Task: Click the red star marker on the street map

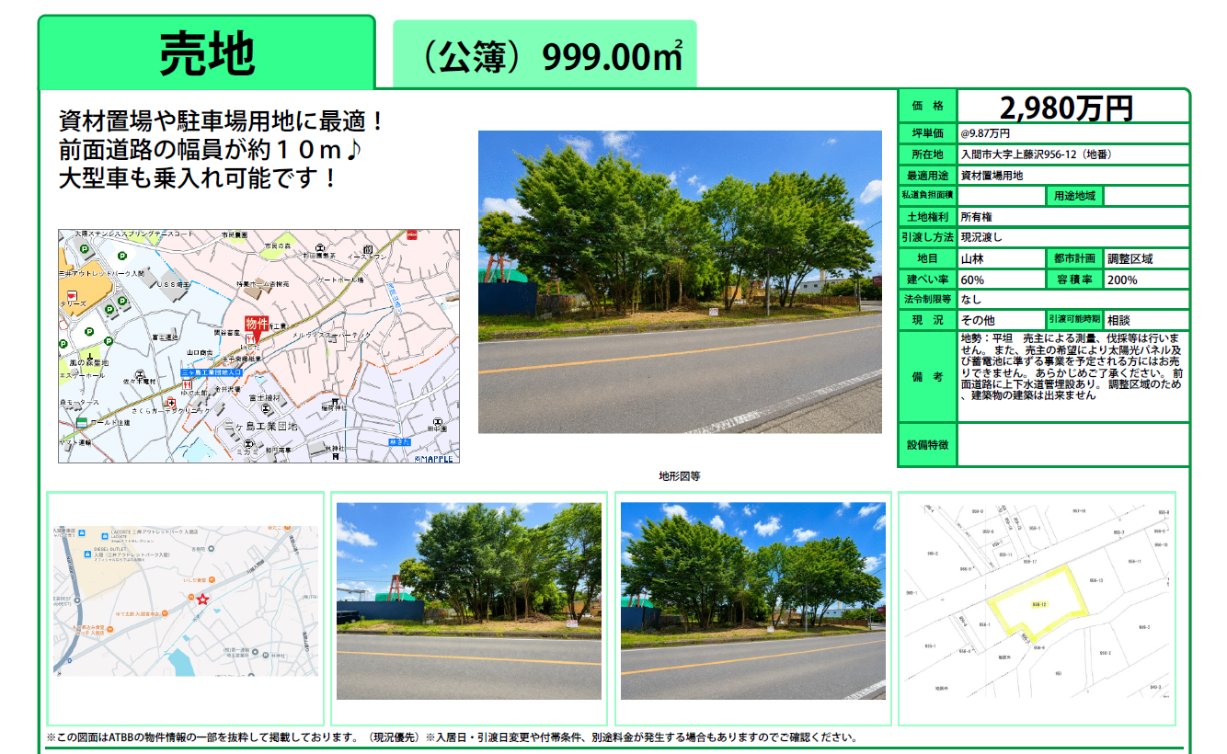Action: pos(202,600)
